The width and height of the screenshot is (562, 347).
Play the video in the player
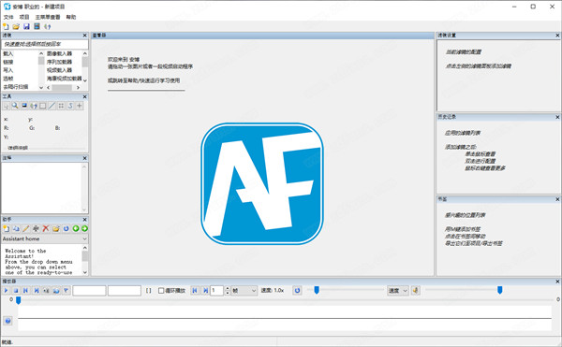click(7, 291)
